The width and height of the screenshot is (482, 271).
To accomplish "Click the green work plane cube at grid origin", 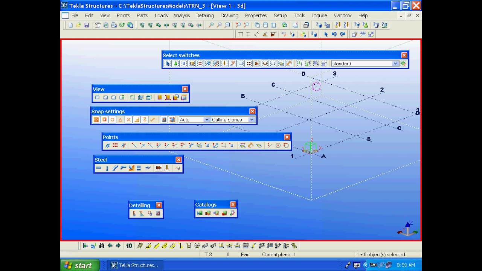I will click(x=310, y=147).
